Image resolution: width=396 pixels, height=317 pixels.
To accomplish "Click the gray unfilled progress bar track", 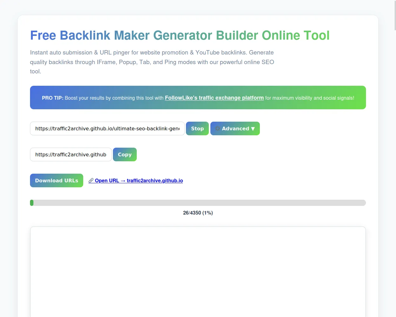I will [x=198, y=203].
